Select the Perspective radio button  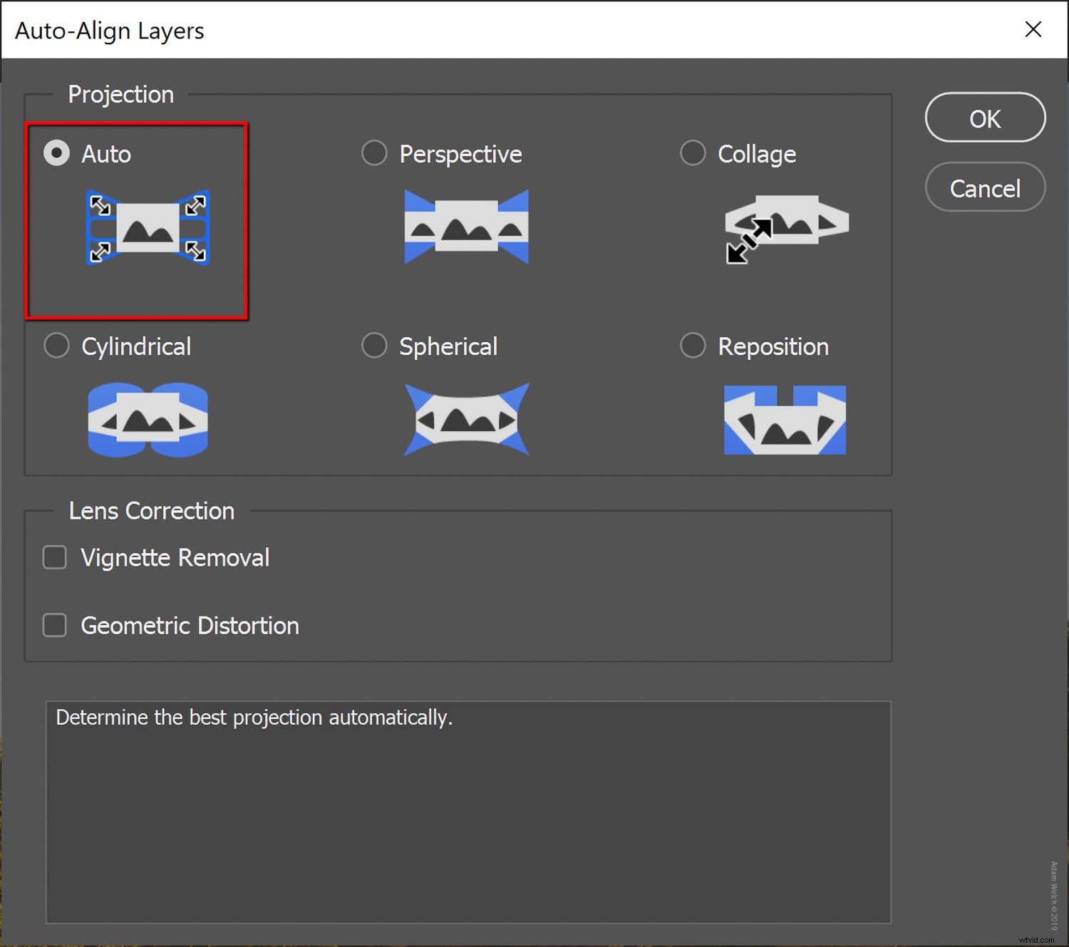tap(374, 152)
